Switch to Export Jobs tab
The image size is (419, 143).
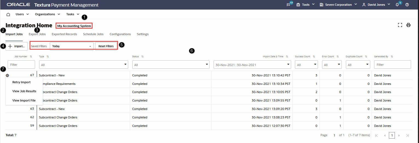tap(37, 34)
